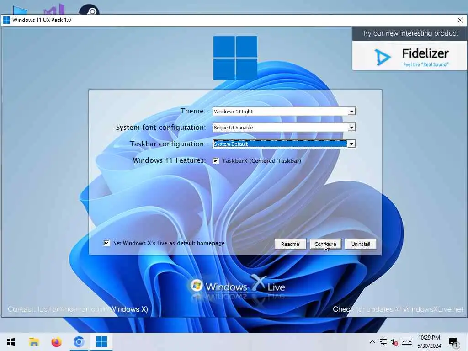The height and width of the screenshot is (351, 468).
Task: Click the UX Pack title bar app icon
Action: [x=6, y=20]
